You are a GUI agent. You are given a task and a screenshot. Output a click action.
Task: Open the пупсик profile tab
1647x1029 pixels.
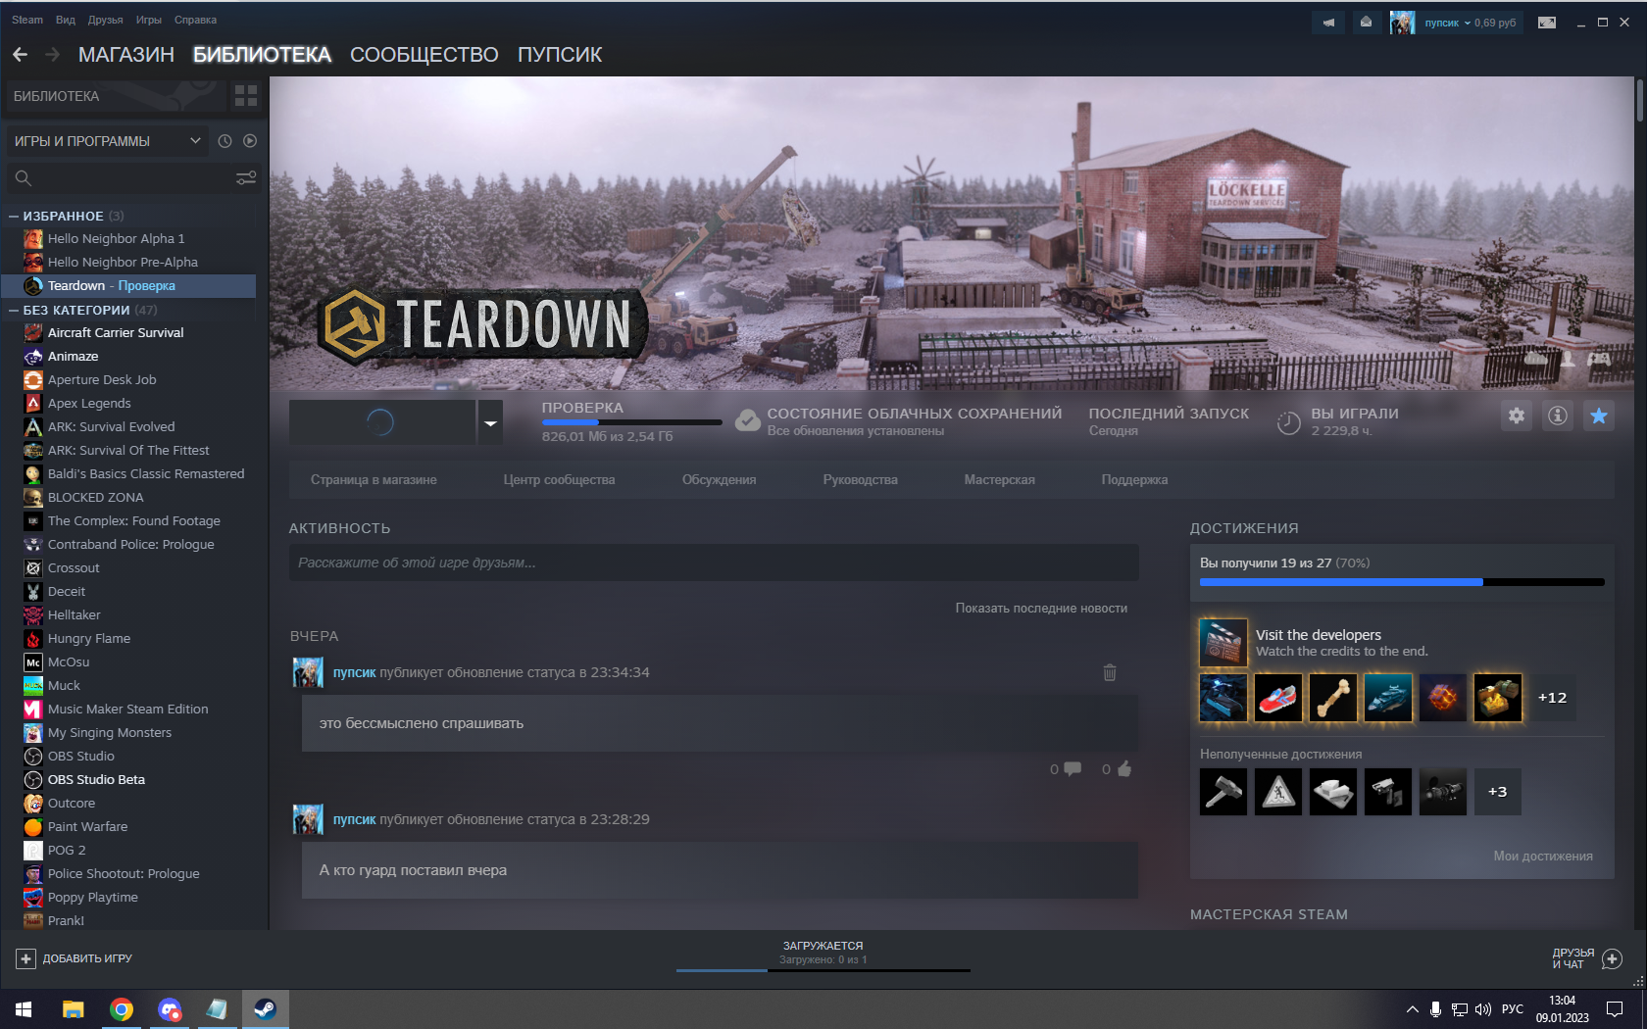pyautogui.click(x=560, y=55)
